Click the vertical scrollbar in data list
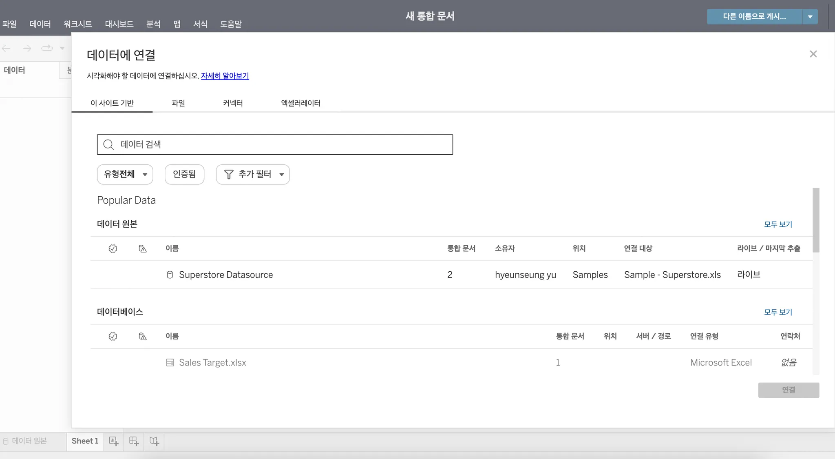Image resolution: width=835 pixels, height=459 pixels. tap(815, 220)
